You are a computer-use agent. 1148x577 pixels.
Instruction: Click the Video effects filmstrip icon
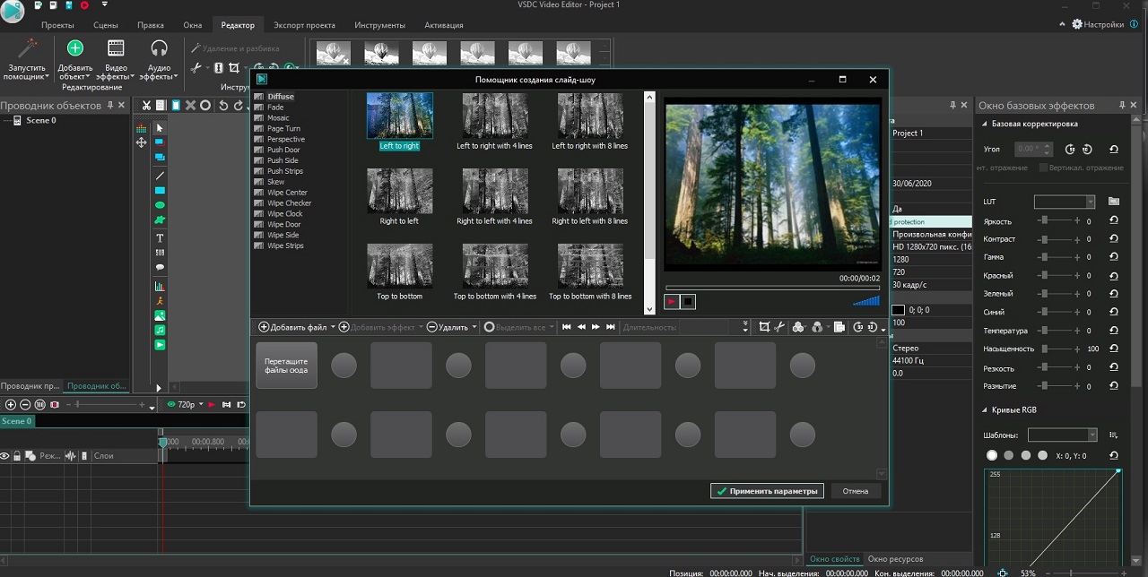pyautogui.click(x=116, y=48)
